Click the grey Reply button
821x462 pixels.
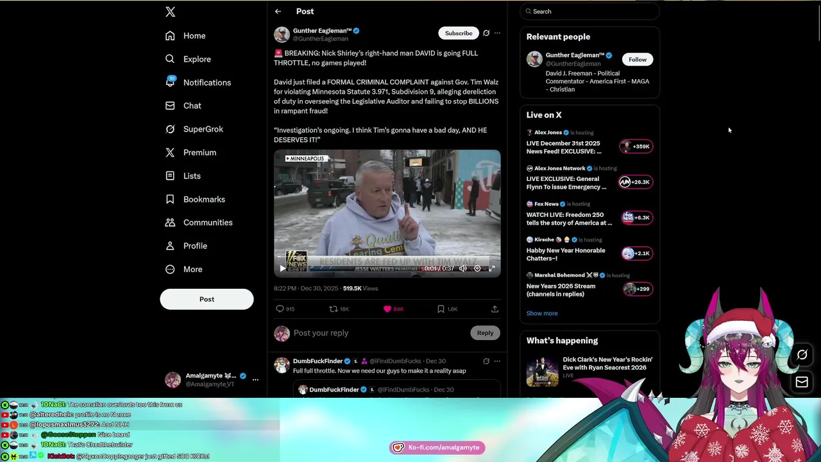click(485, 333)
